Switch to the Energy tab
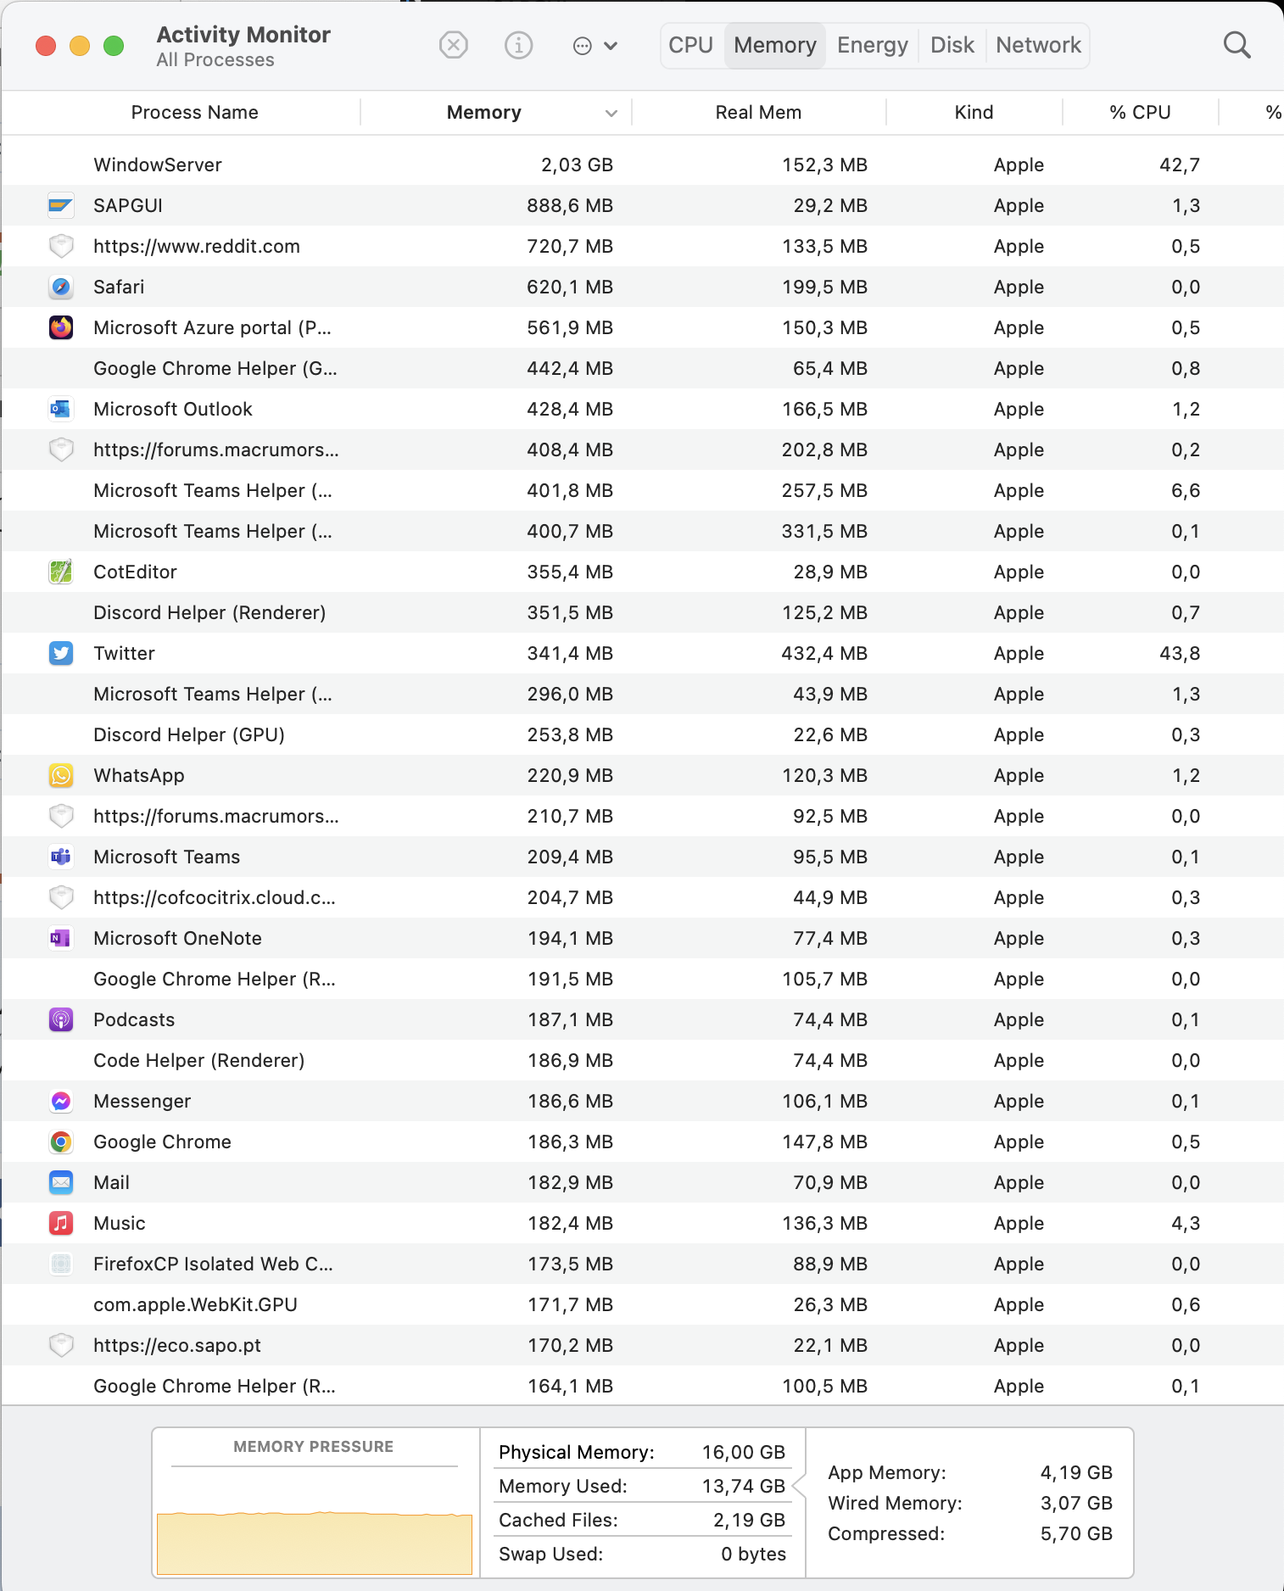1284x1591 pixels. 872,45
